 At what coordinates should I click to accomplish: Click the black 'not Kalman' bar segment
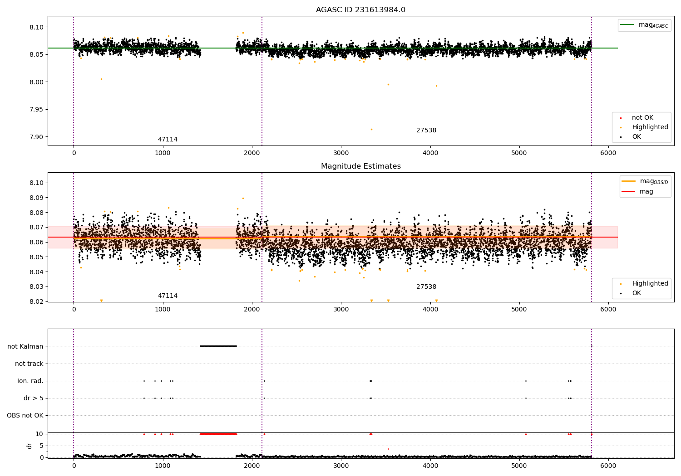[x=218, y=346]
